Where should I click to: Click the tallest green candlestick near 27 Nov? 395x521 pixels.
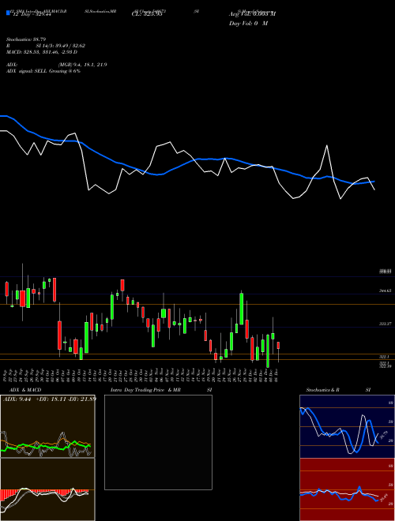[242, 309]
